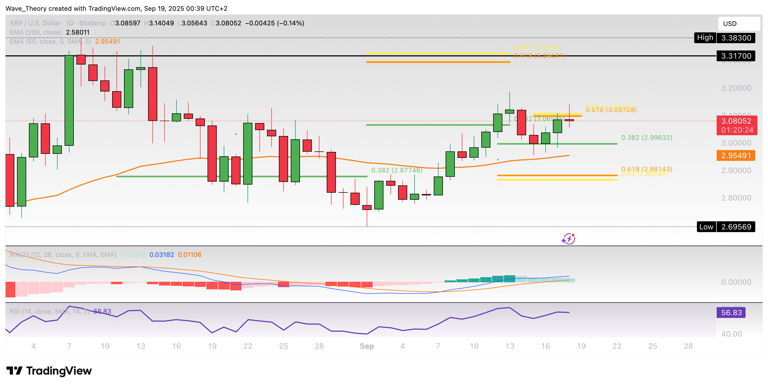Click the 0.382 (2.99632) Fibonacci level label
The image size is (768, 387).
coord(646,138)
